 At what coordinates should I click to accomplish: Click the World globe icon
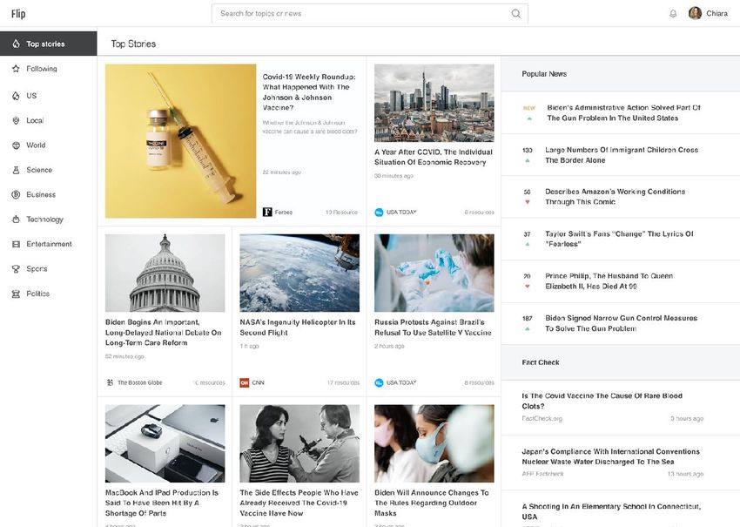click(16, 145)
